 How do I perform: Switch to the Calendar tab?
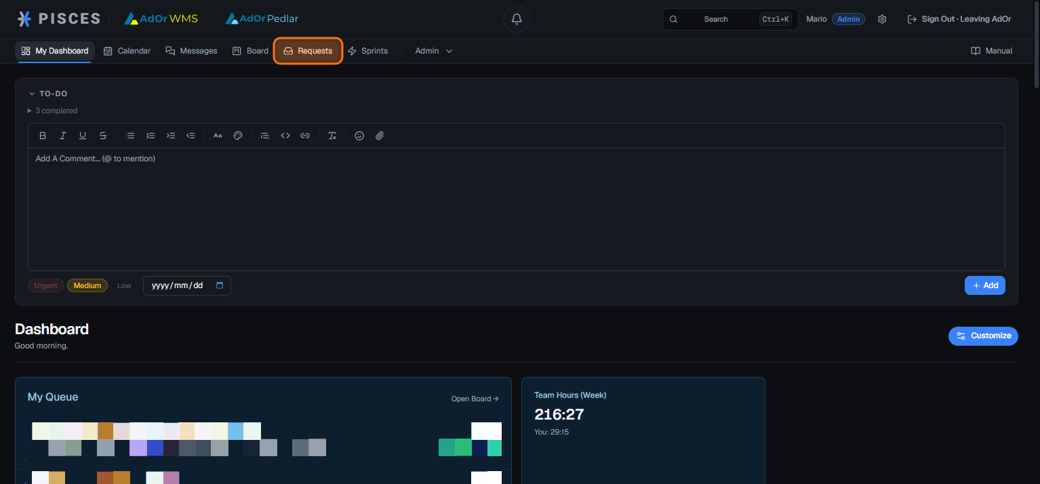[127, 51]
